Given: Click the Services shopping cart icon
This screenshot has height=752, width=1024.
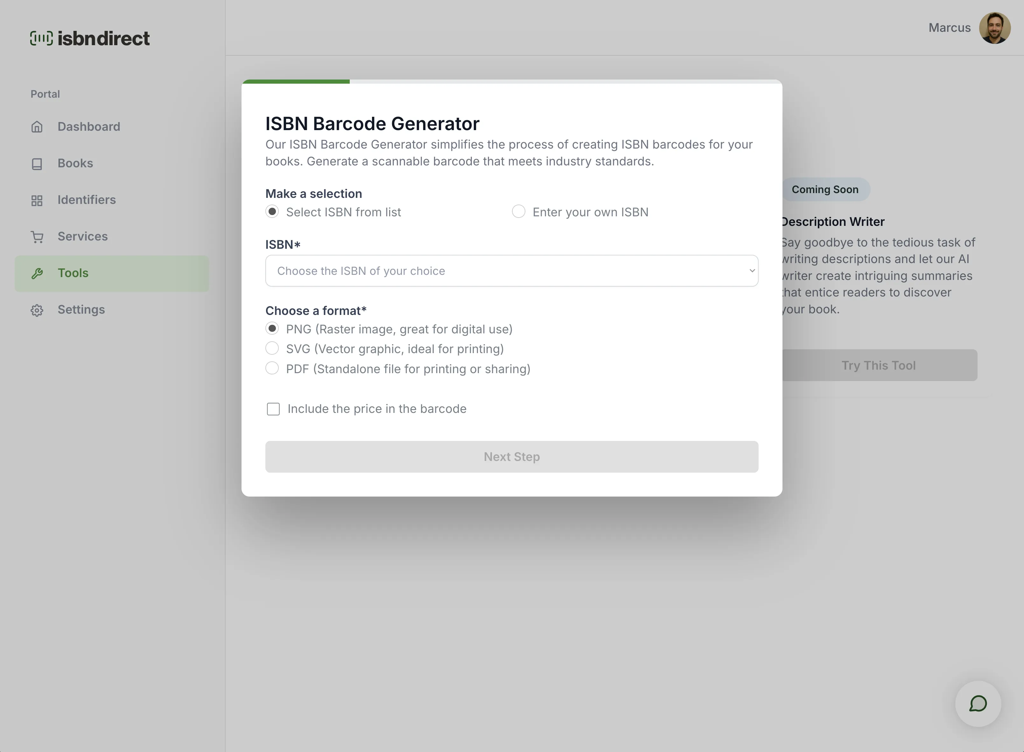Looking at the screenshot, I should coord(37,237).
